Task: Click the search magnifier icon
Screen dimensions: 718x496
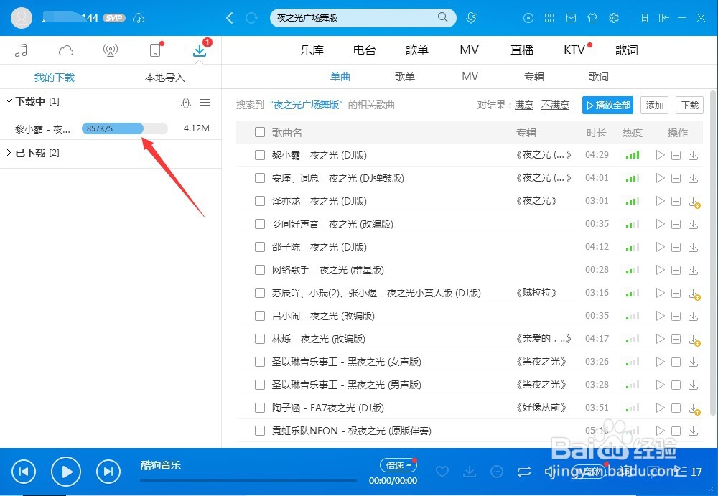Action: pos(442,17)
